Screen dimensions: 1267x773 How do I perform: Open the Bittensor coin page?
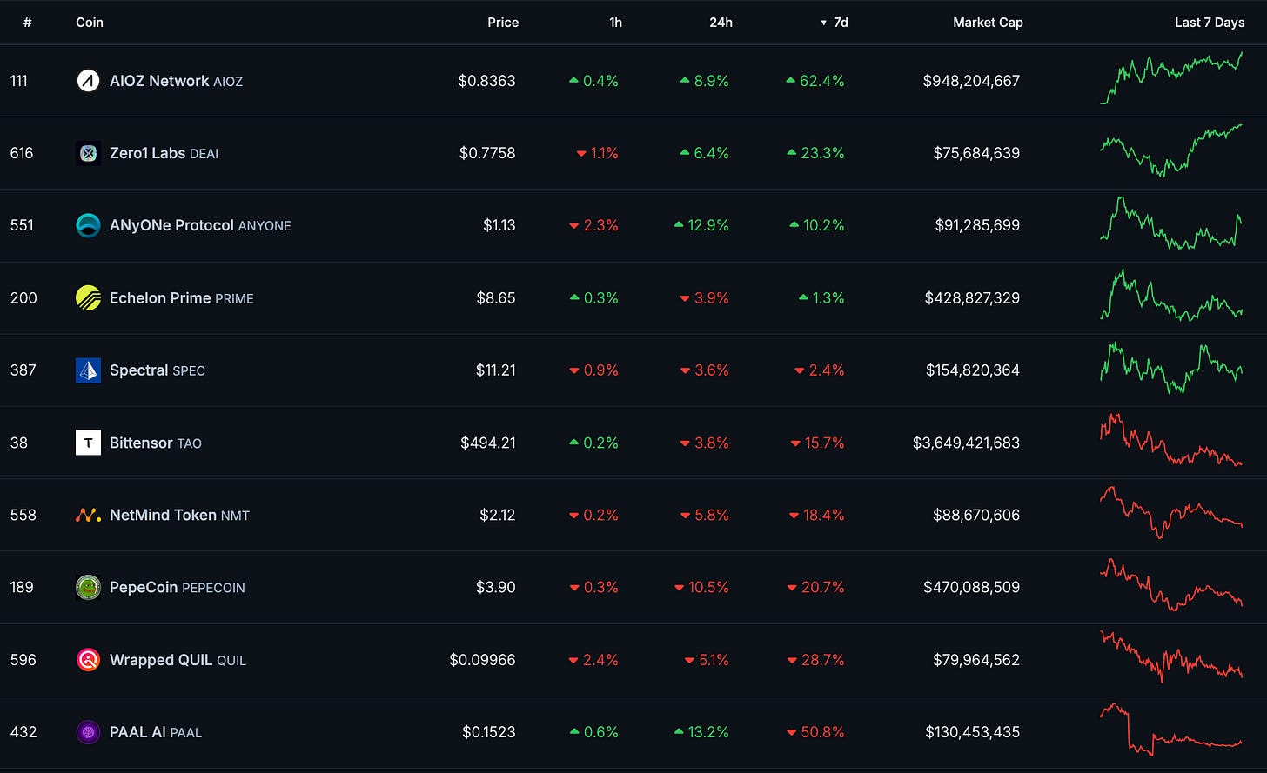156,443
